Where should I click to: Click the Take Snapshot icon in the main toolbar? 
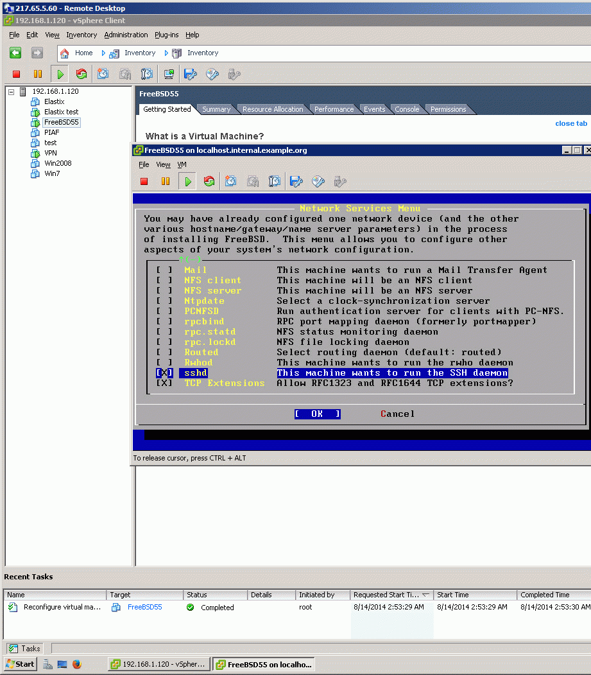coord(103,74)
